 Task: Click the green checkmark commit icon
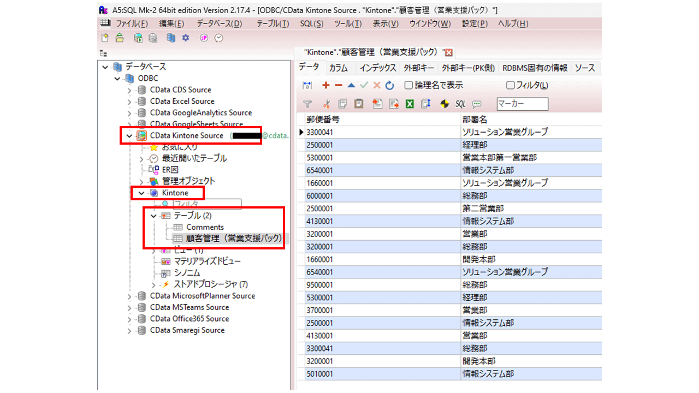coord(364,85)
